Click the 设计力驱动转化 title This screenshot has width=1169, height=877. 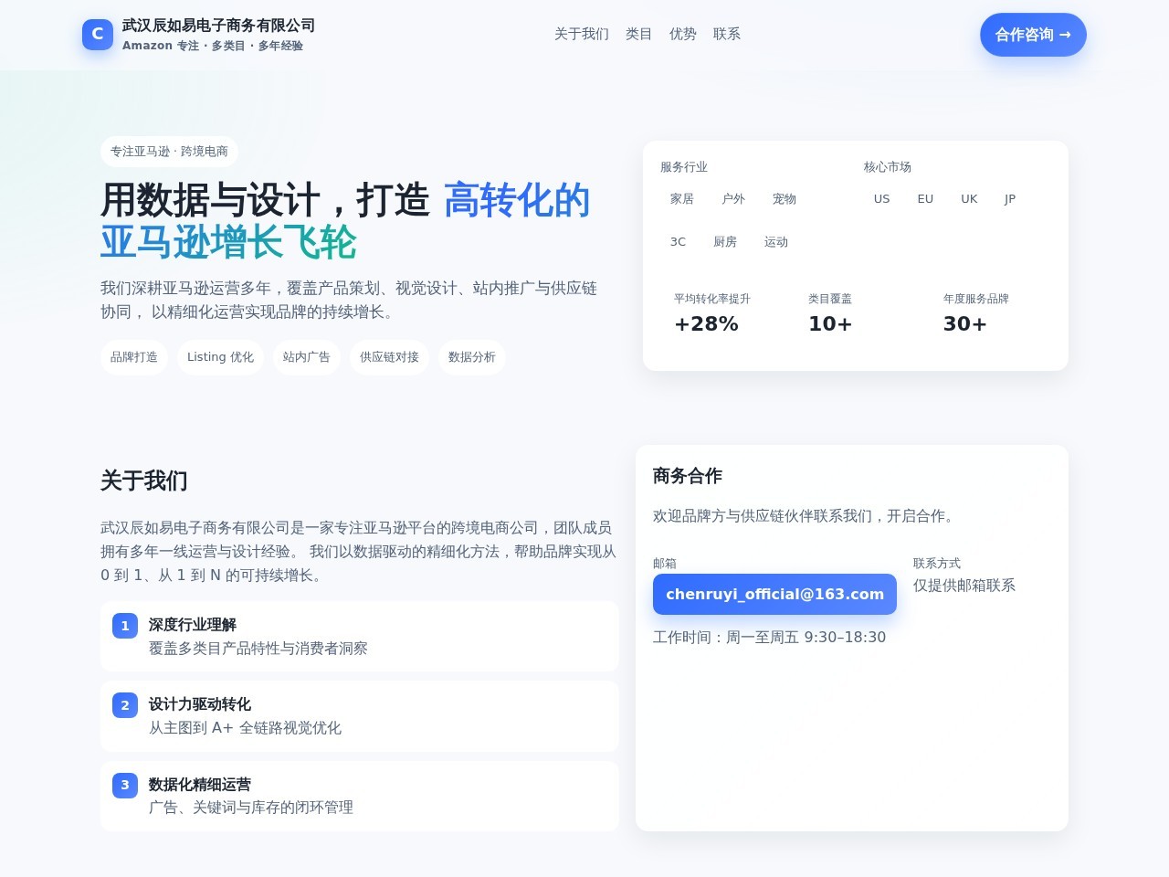[200, 704]
